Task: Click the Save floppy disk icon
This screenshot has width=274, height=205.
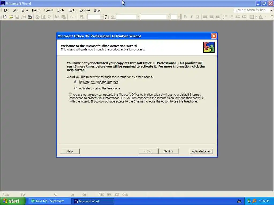Action: (17, 17)
